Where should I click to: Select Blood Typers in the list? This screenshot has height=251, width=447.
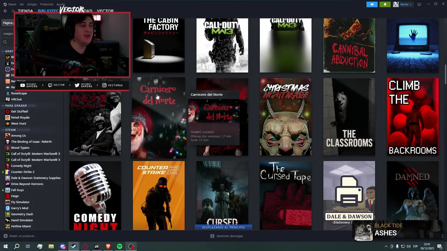[x=20, y=148]
